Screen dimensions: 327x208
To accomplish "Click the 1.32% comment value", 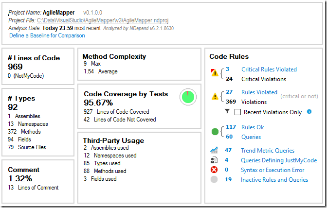I will tap(20, 178).
